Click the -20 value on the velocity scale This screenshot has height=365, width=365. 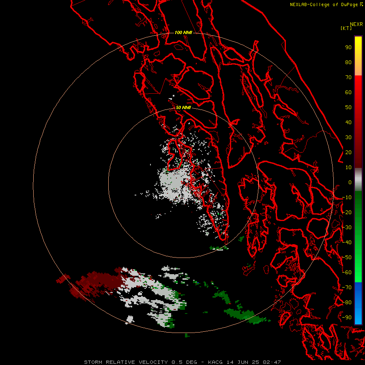[347, 213]
